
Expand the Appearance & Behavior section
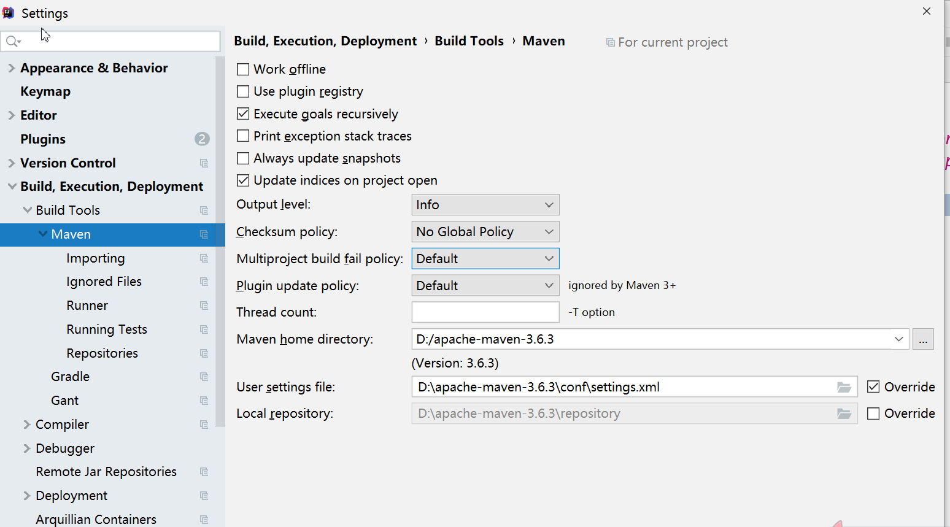click(x=12, y=68)
